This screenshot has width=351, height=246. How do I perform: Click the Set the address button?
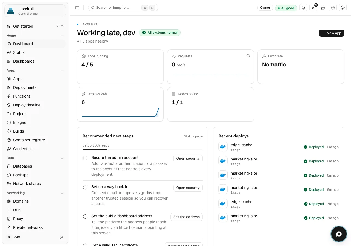(x=186, y=217)
